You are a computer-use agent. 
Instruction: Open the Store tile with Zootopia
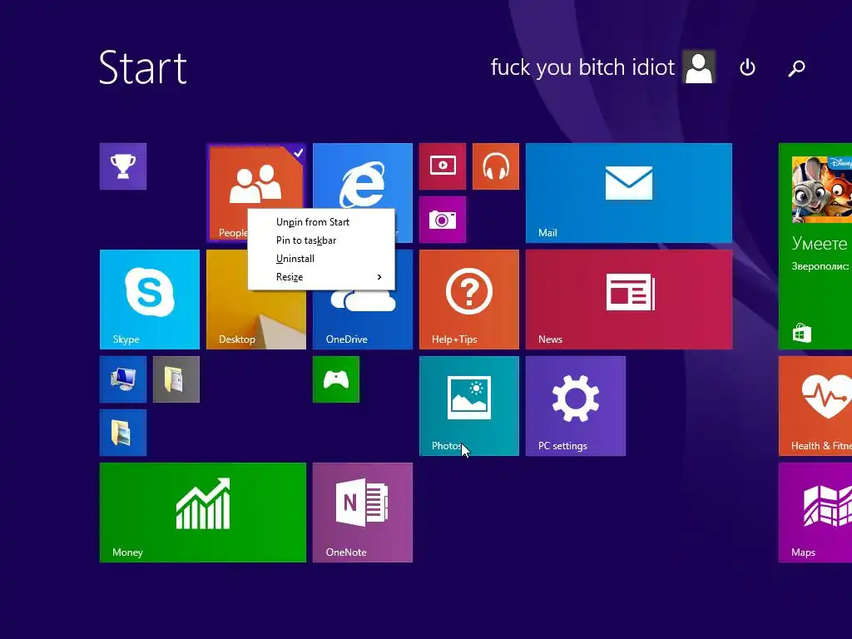click(x=815, y=246)
